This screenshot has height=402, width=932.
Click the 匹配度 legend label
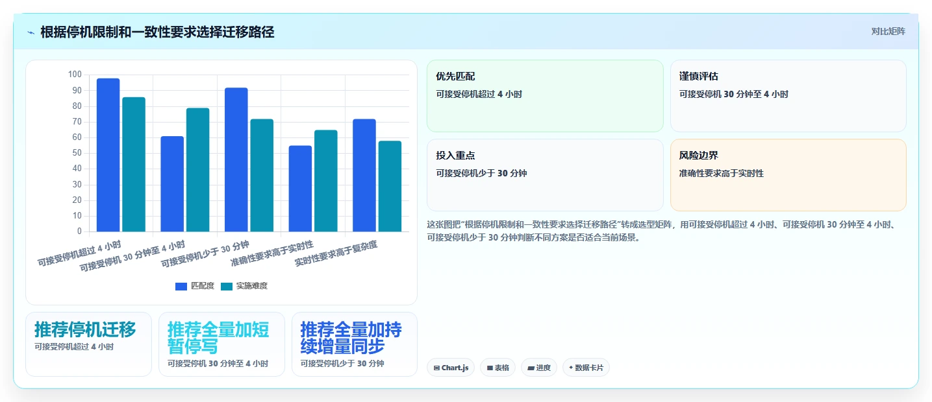[x=203, y=286]
